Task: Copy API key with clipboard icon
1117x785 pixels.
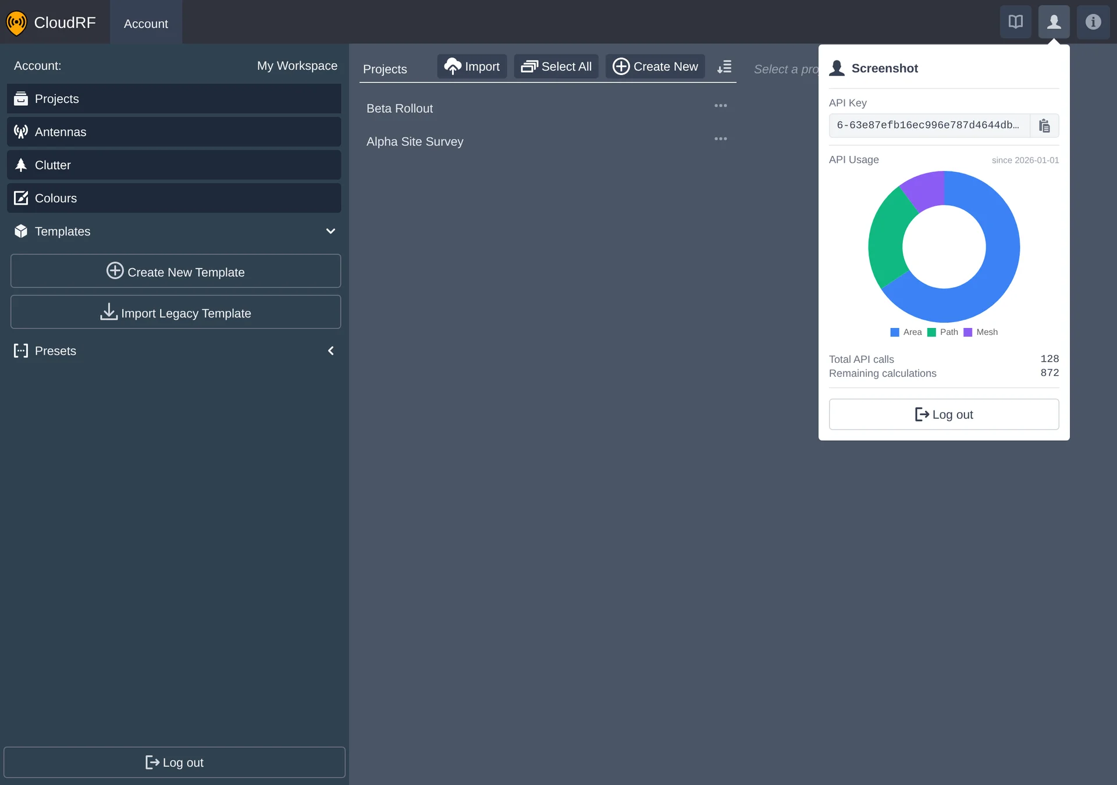Action: 1044,126
